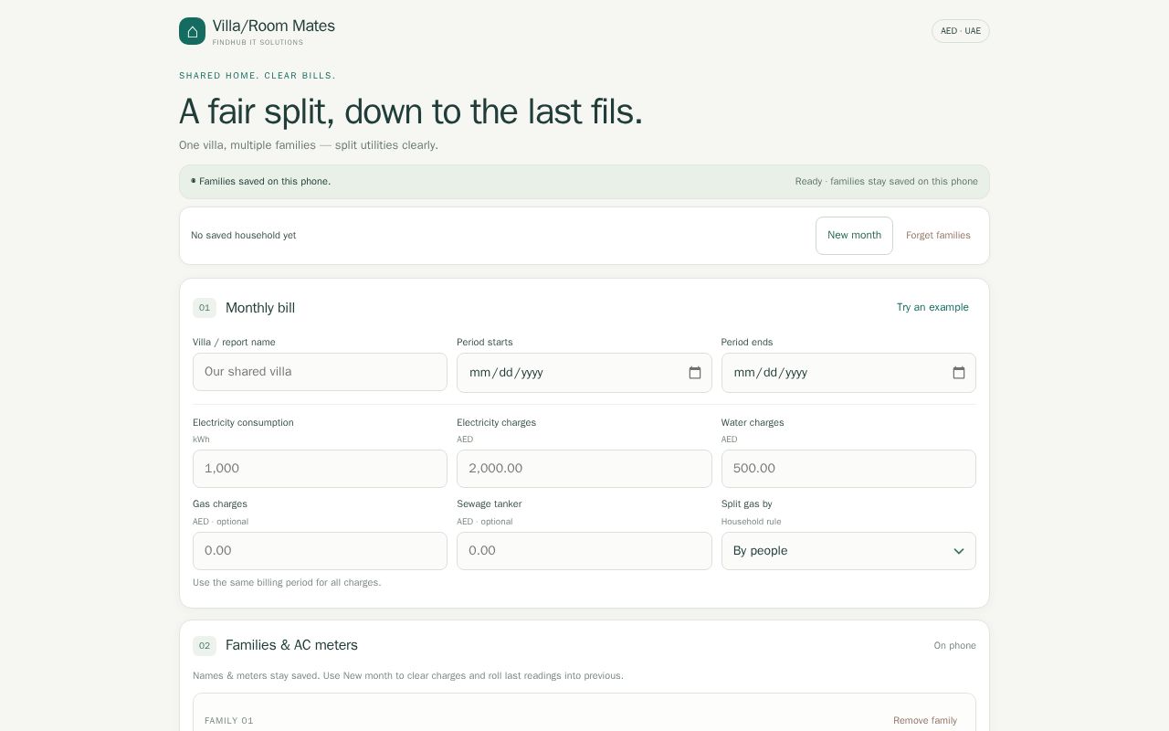Click the 'On phone' label
Image resolution: width=1169 pixels, height=731 pixels.
coord(955,646)
